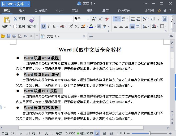
Task: Click the print icon in quick access bar
Action: pos(14,36)
